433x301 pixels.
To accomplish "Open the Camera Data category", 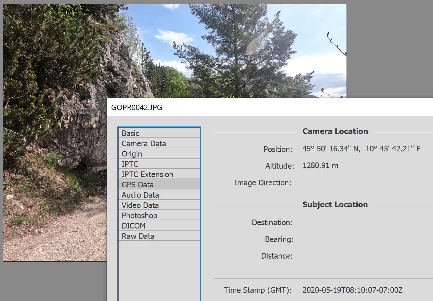I will point(159,143).
